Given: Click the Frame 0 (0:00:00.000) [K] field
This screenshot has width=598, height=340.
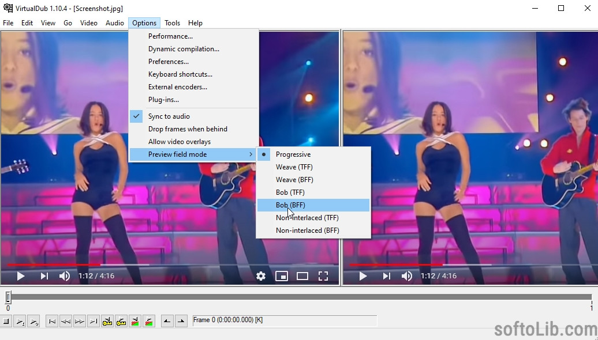Looking at the screenshot, I should point(285,320).
